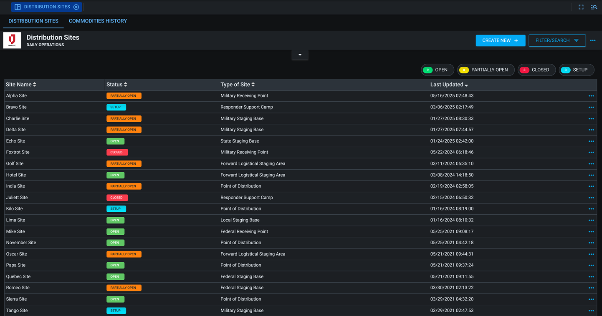This screenshot has height=316, width=602.
Task: Switch to the Commodities History tab
Action: [x=98, y=21]
